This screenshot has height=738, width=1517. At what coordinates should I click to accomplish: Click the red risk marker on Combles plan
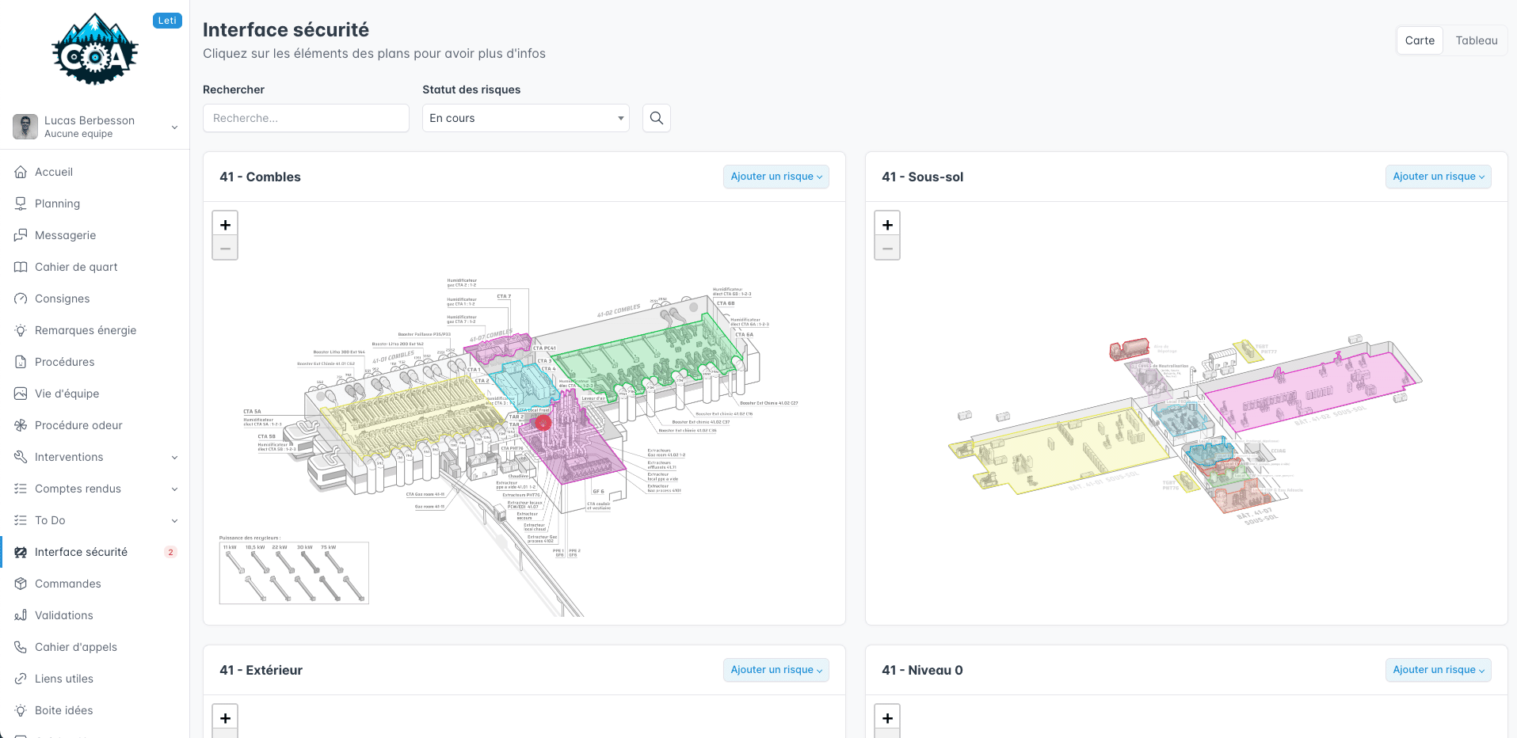(x=543, y=423)
